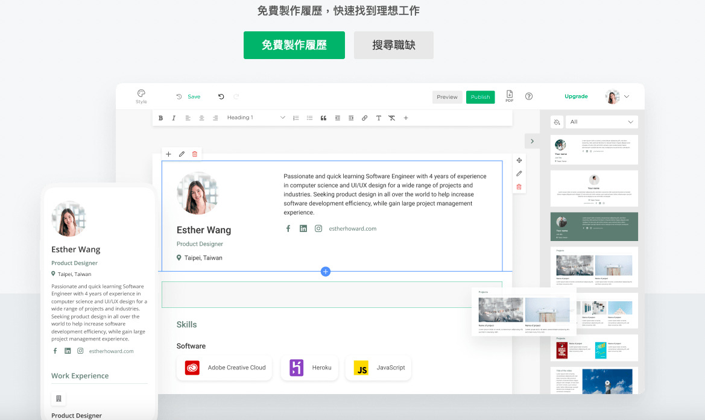Toggle bold formatting
This screenshot has width=705, height=420.
tap(160, 118)
